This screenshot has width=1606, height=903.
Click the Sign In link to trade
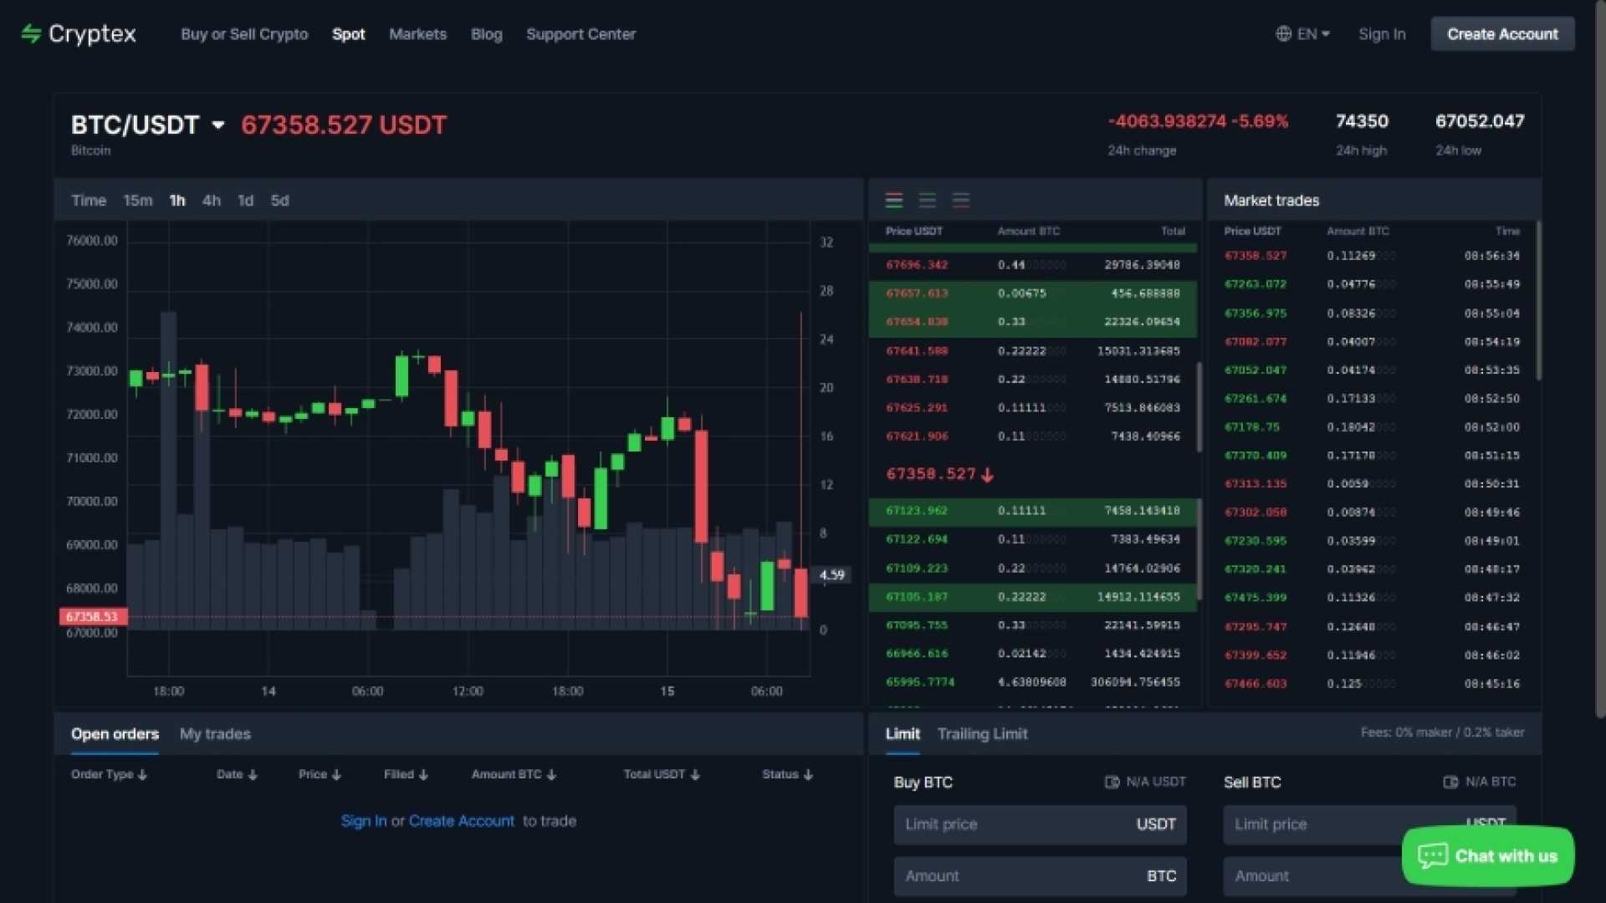click(363, 820)
